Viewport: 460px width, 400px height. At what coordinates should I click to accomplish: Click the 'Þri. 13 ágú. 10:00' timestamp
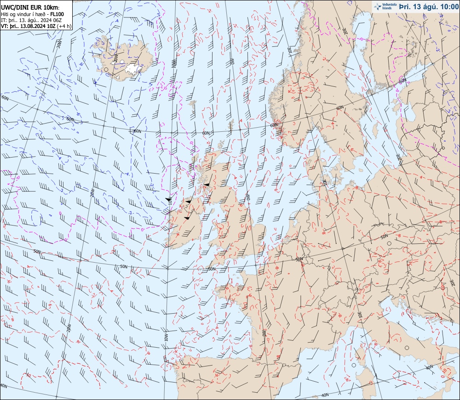(429, 6)
